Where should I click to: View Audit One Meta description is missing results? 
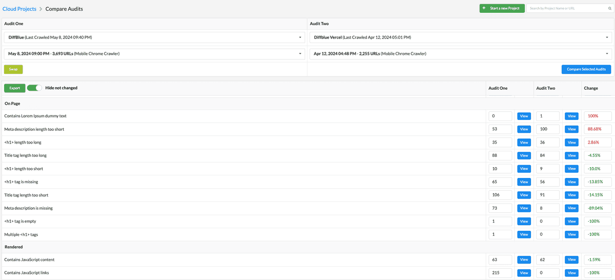[524, 208]
